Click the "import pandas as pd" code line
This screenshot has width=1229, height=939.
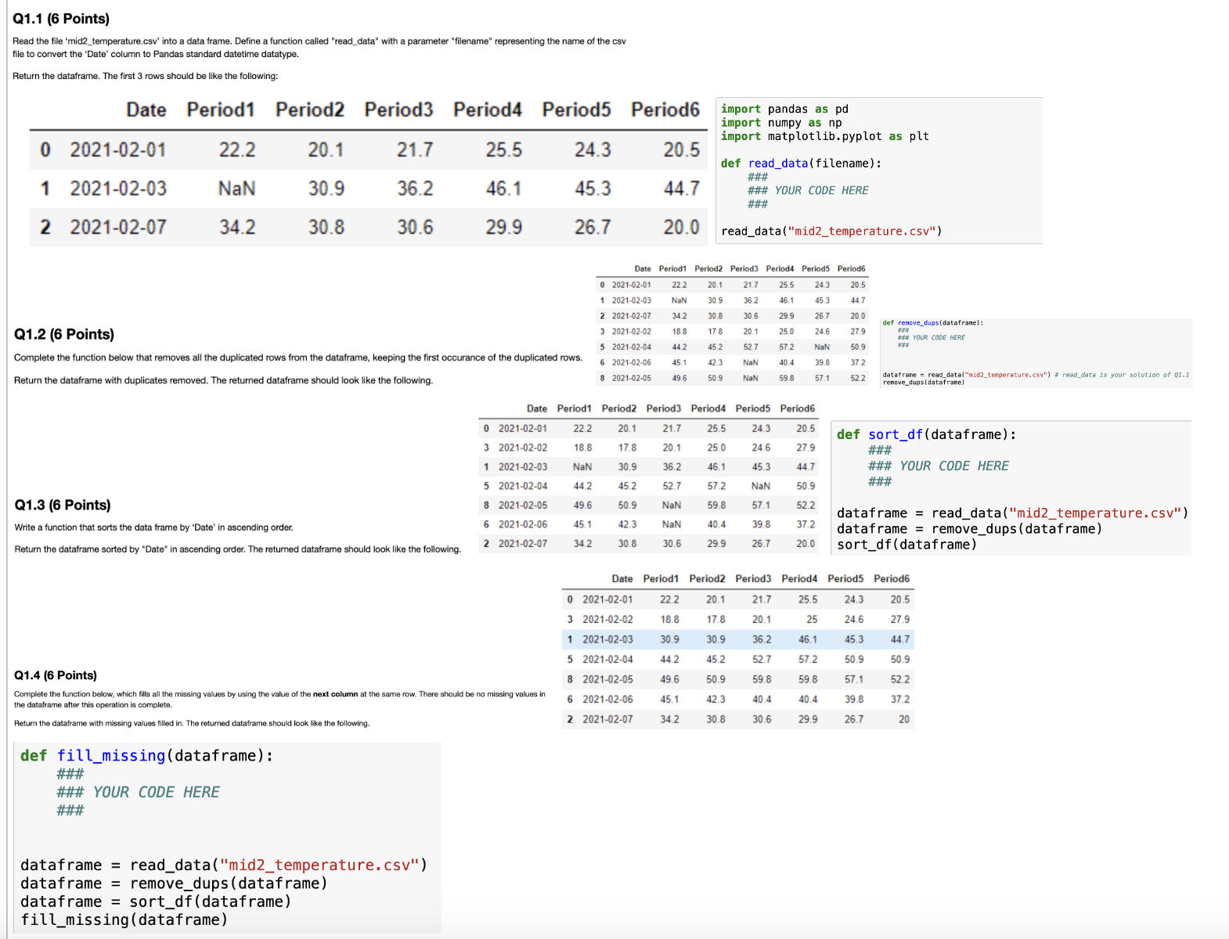(784, 109)
